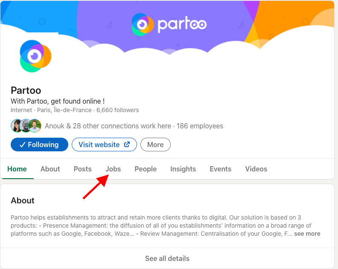Image resolution: width=338 pixels, height=269 pixels.
Task: View the Insights tab
Action: (183, 169)
